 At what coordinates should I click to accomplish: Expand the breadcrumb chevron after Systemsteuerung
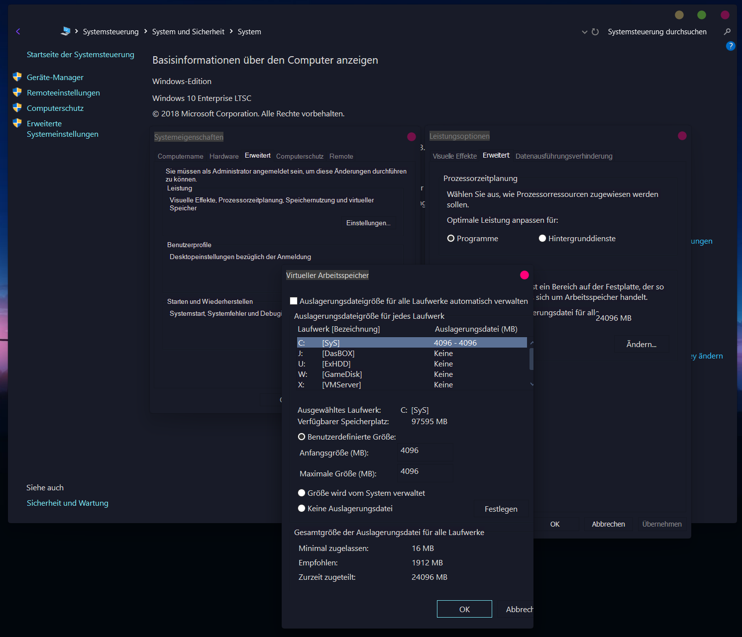(x=146, y=31)
